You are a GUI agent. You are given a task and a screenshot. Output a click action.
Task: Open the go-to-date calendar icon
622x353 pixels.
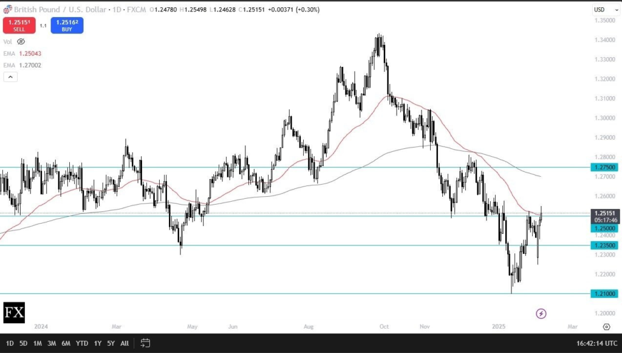[145, 343]
